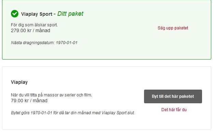Screen dimensions: 214x132
Task: Open the Det här får du link
Action: click(174, 109)
